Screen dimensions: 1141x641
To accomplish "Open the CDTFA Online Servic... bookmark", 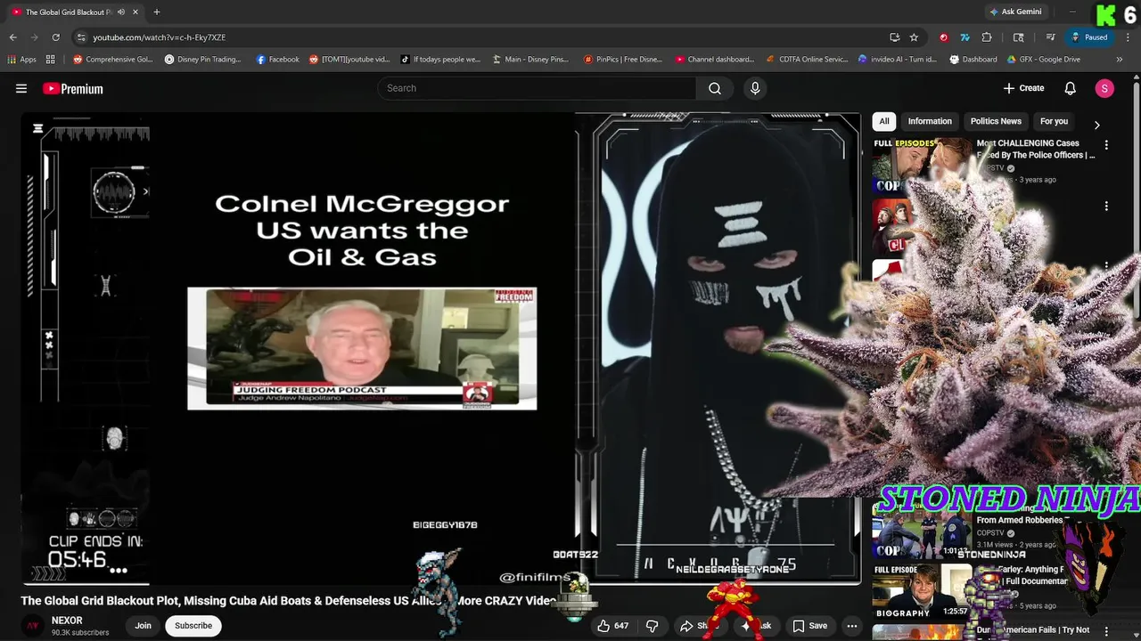I will coord(807,60).
